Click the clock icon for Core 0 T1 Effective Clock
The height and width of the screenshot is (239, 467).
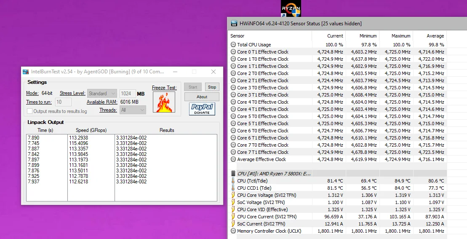pos(233,52)
